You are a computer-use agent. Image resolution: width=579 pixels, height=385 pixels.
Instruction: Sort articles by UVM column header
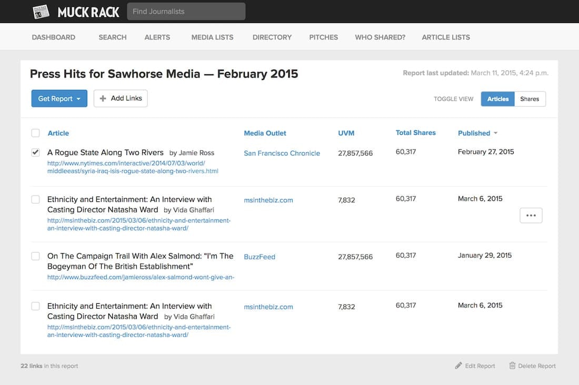pos(346,133)
